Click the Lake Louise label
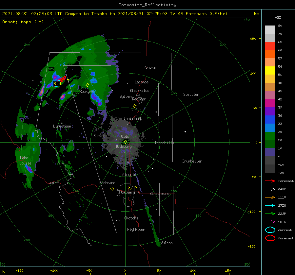The height and width of the screenshot is (275, 295). 25,161
